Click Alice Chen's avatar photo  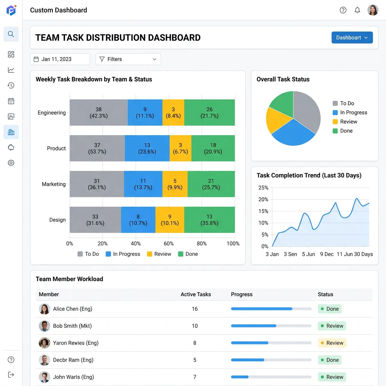click(45, 309)
